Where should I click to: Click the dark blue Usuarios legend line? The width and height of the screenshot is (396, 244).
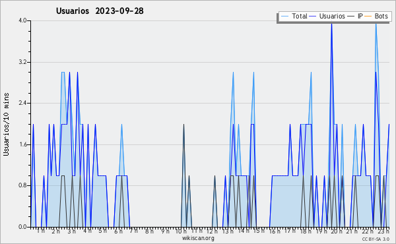click(313, 16)
